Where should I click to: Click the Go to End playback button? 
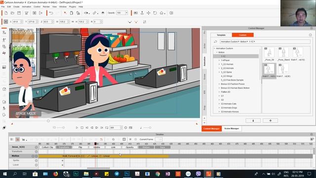[x=102, y=128]
